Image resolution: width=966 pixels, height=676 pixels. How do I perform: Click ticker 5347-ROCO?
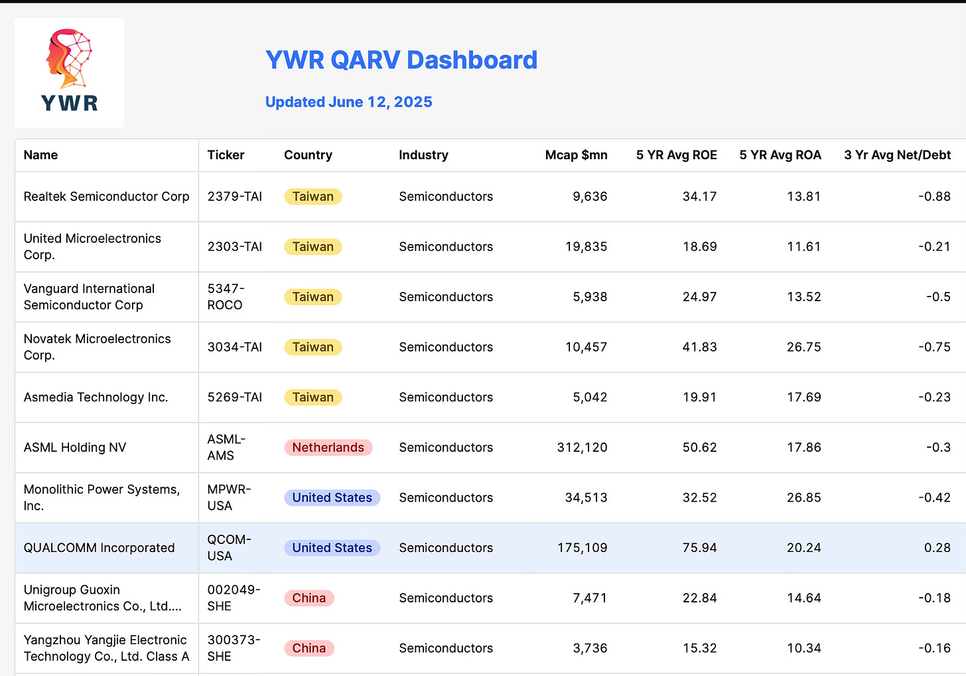[226, 297]
